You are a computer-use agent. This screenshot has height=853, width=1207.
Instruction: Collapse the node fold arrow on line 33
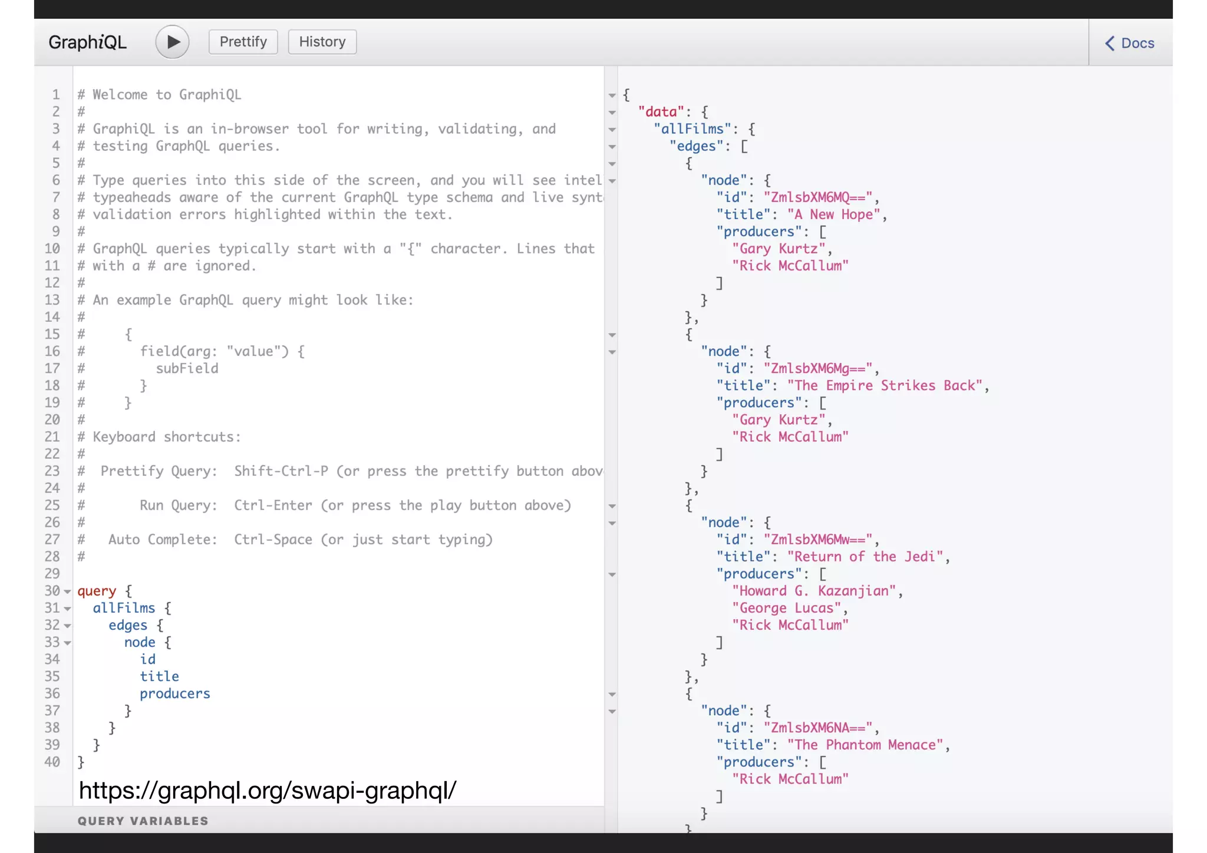click(x=67, y=643)
